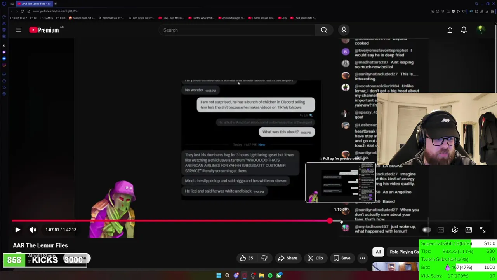Viewport: 497px width, 280px height.
Task: Open the YouTube notifications bell
Action: tap(464, 30)
